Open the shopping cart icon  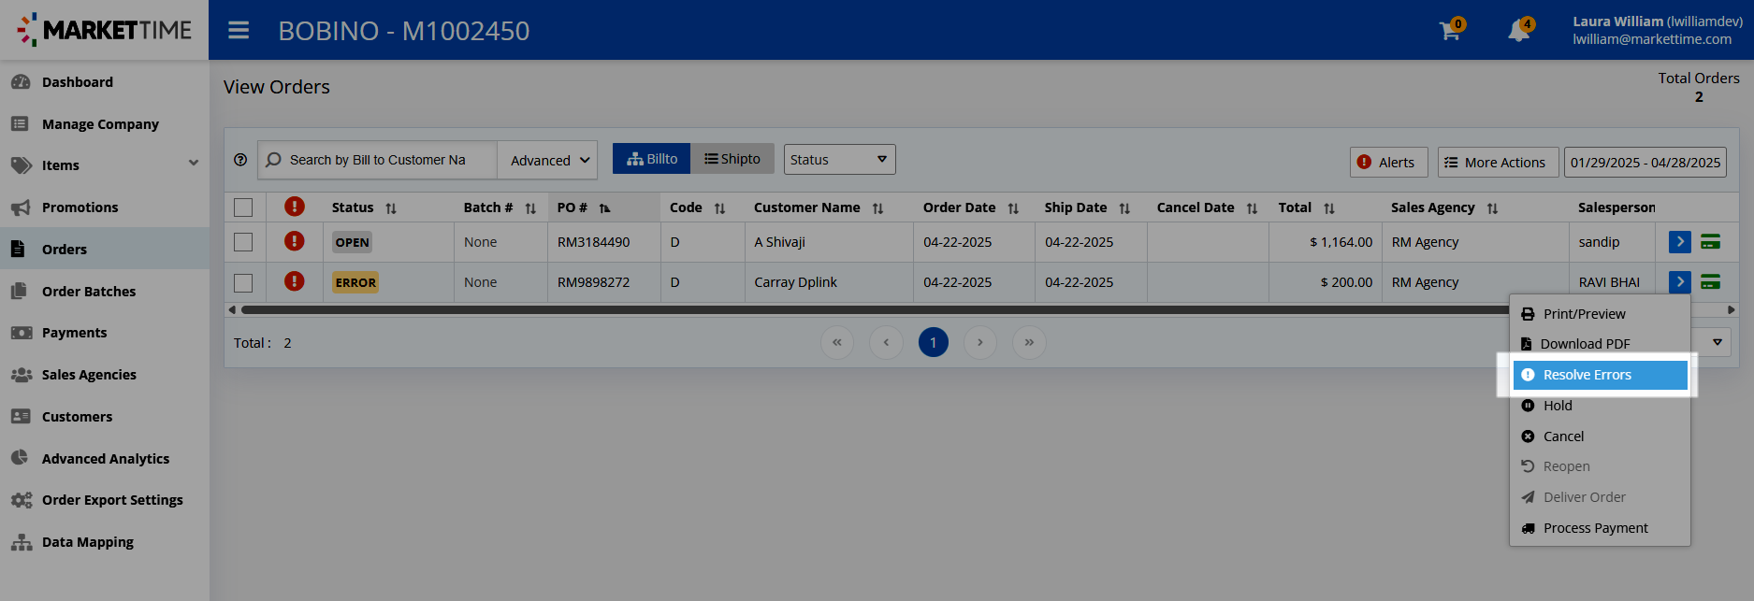click(1451, 30)
